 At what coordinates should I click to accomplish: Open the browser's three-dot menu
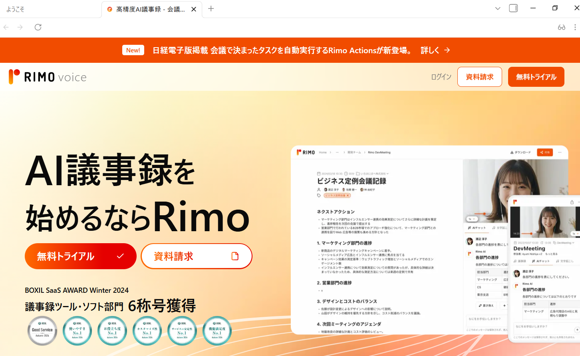click(x=575, y=27)
